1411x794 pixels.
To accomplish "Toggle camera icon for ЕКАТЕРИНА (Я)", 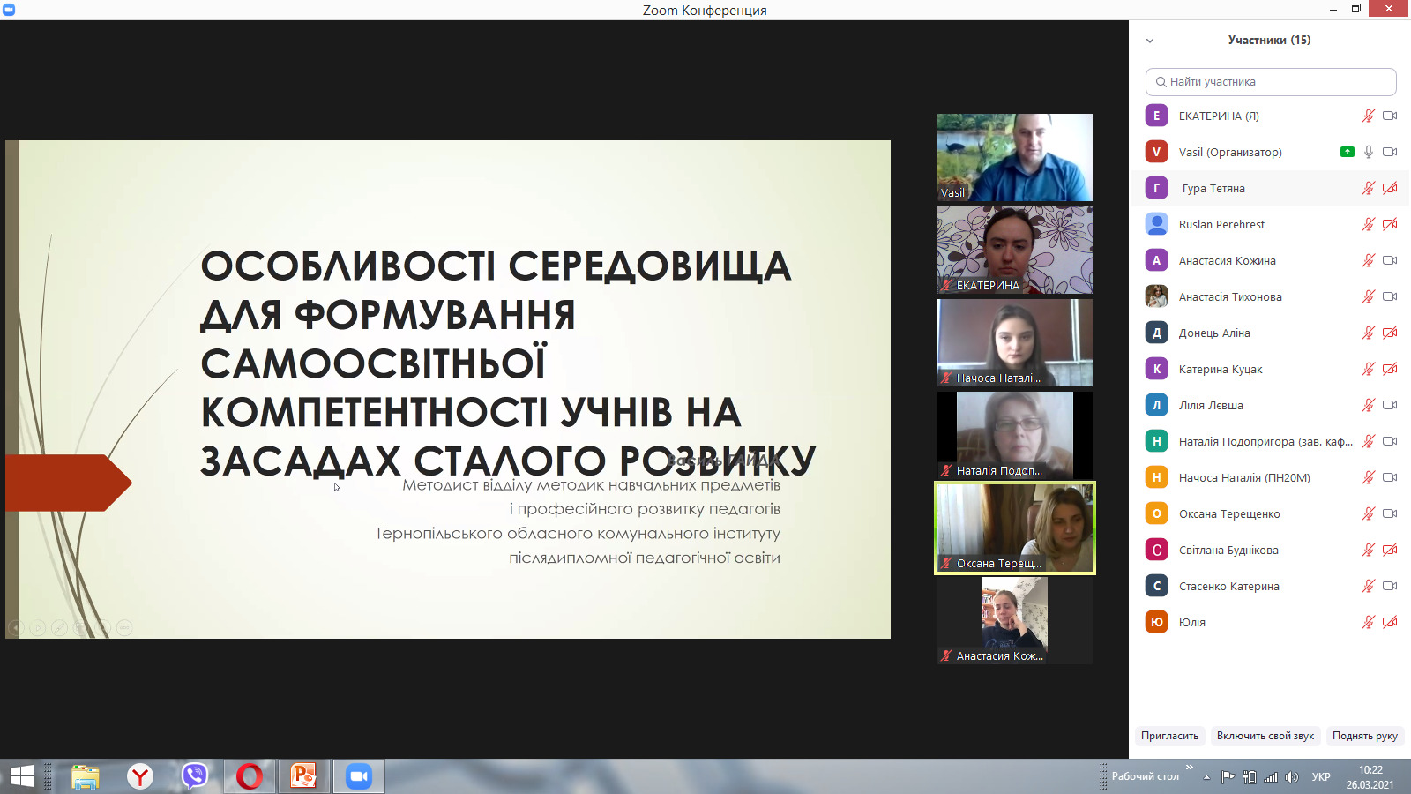I will (x=1390, y=116).
